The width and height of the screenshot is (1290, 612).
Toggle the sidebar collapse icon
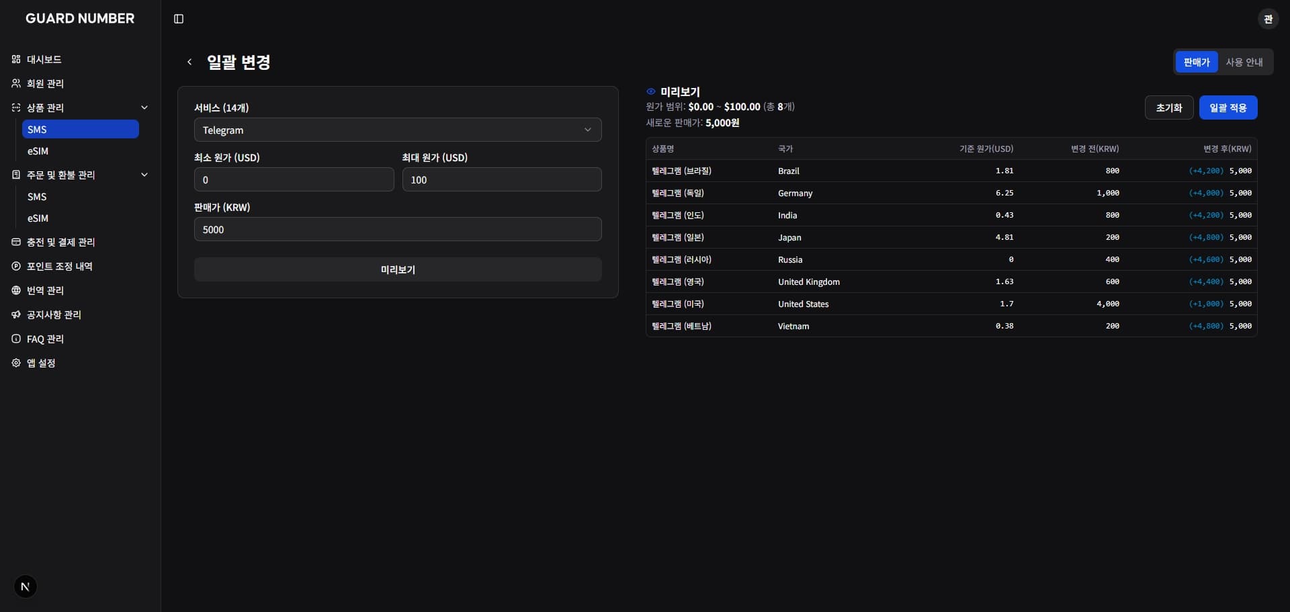point(179,19)
